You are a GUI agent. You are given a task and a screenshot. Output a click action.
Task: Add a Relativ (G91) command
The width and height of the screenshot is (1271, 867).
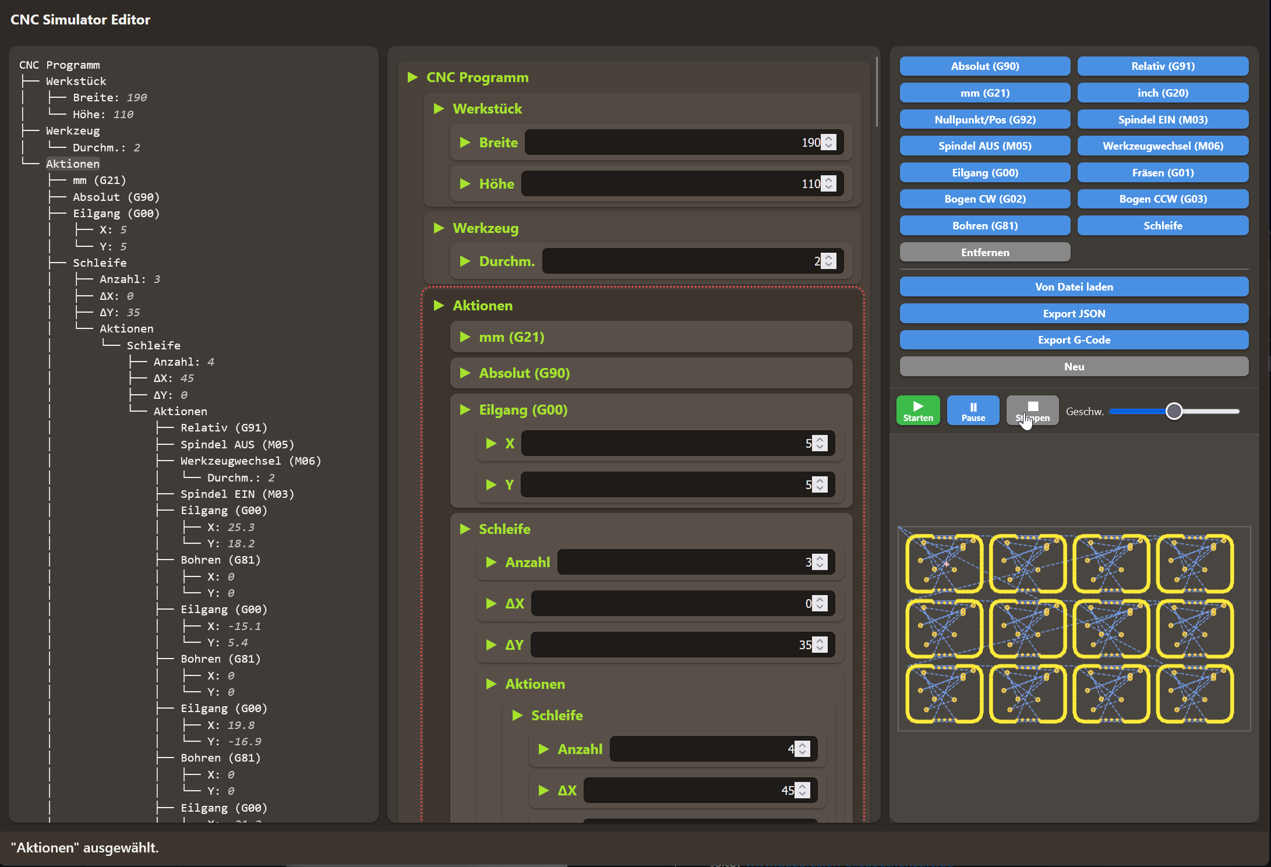pos(1163,66)
